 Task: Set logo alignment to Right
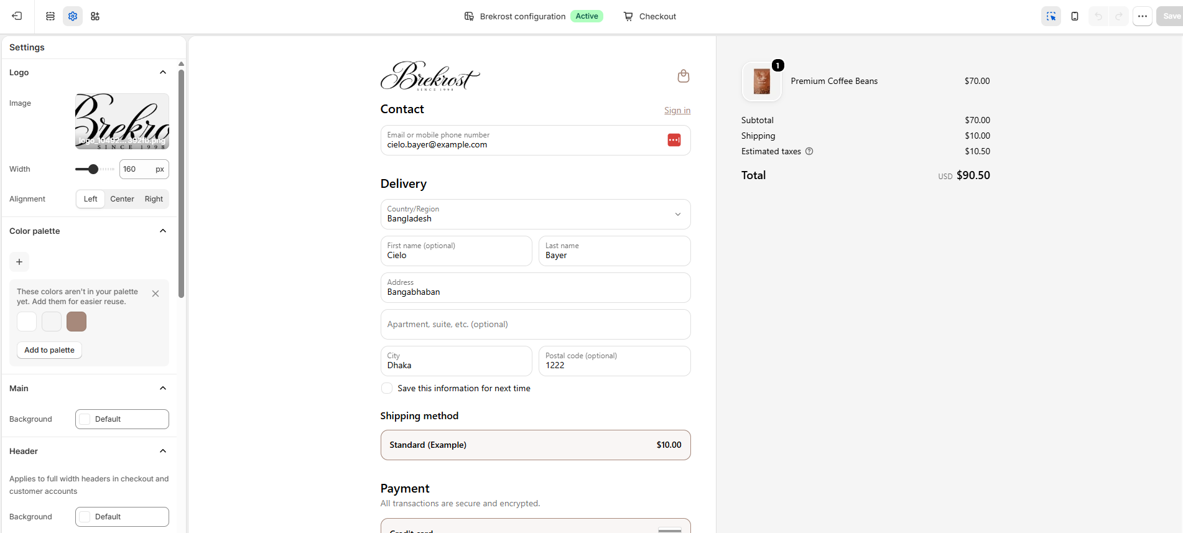click(x=154, y=199)
